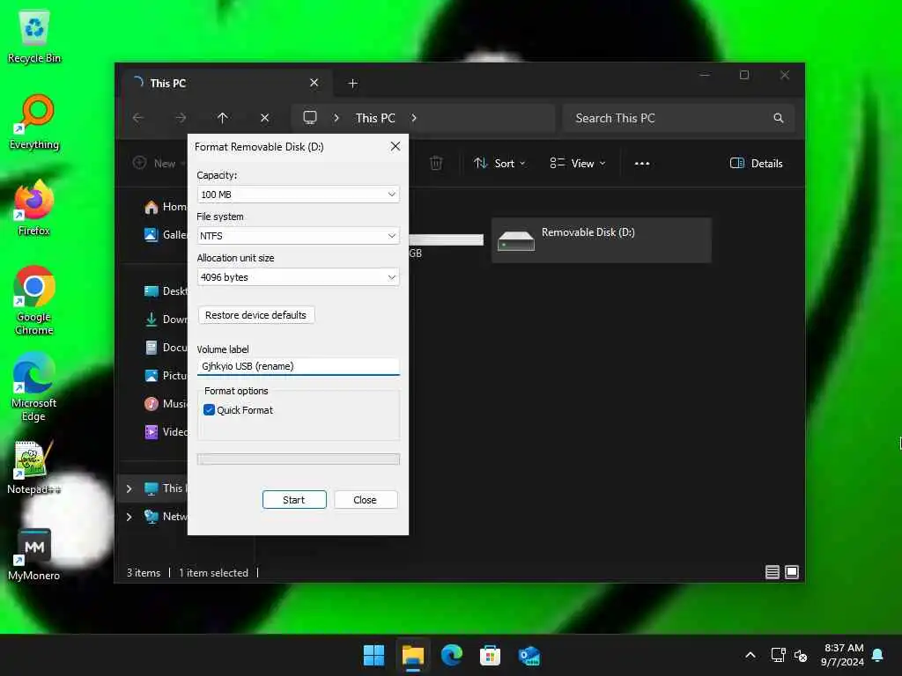Click the search magnifier icon
This screenshot has width=902, height=676.
click(x=779, y=118)
